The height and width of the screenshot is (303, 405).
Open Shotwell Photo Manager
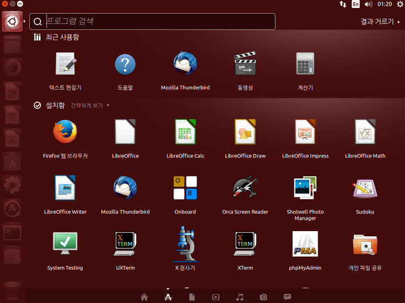tap(305, 188)
